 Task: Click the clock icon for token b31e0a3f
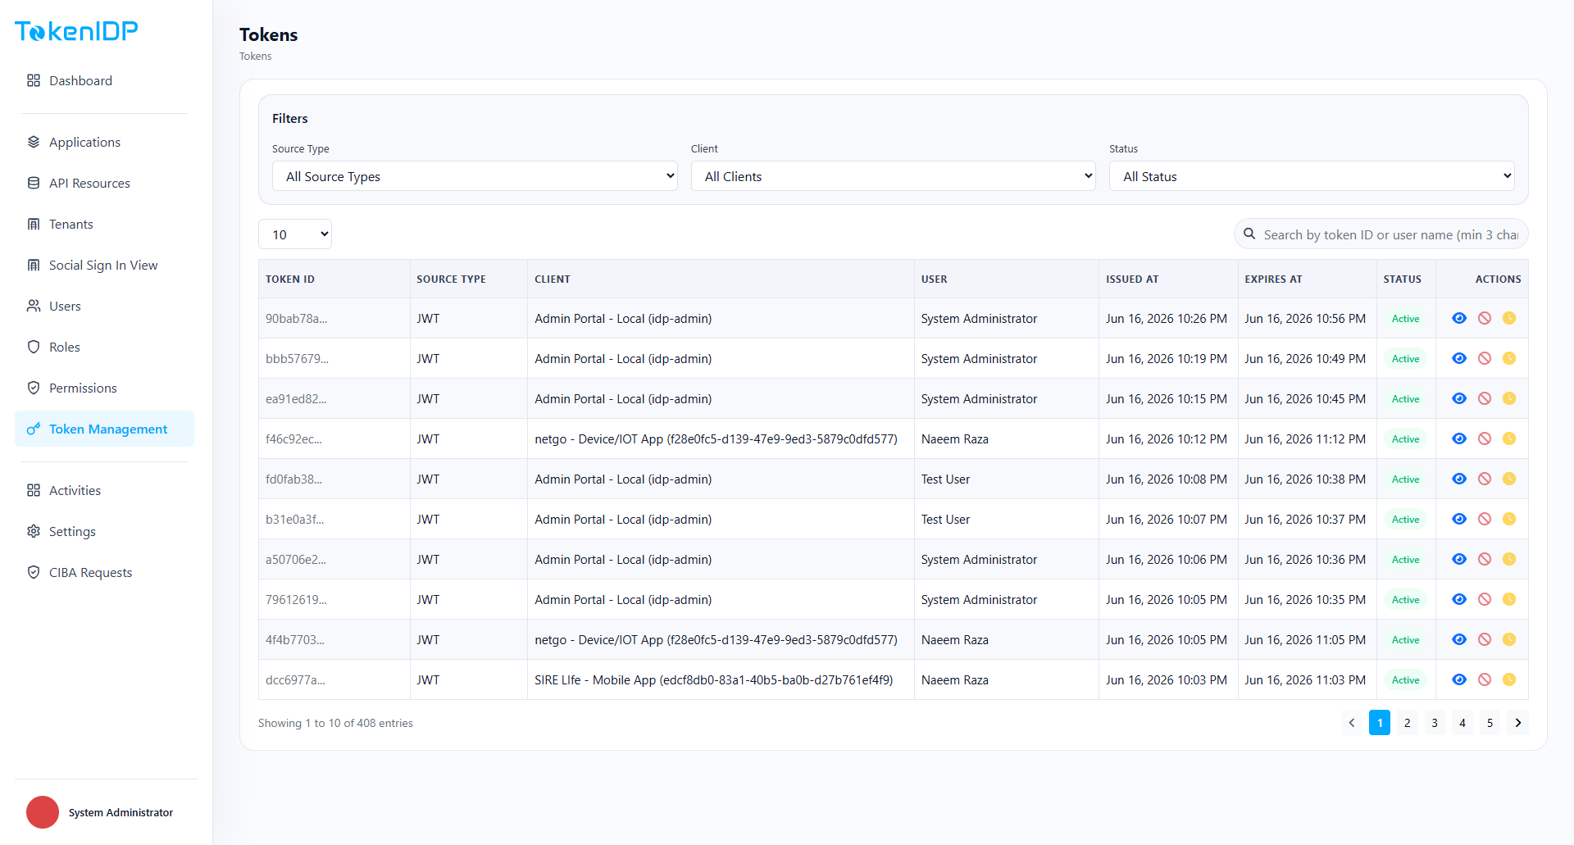click(x=1509, y=519)
